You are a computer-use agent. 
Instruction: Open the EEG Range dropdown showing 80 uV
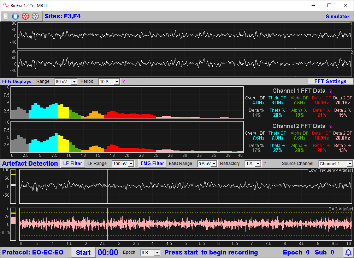66,81
